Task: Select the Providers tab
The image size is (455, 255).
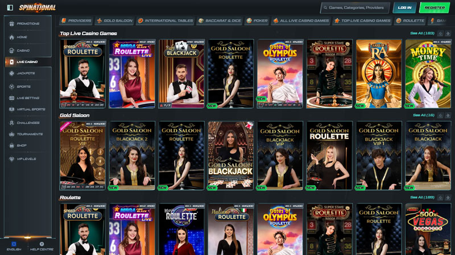Action: [x=76, y=20]
